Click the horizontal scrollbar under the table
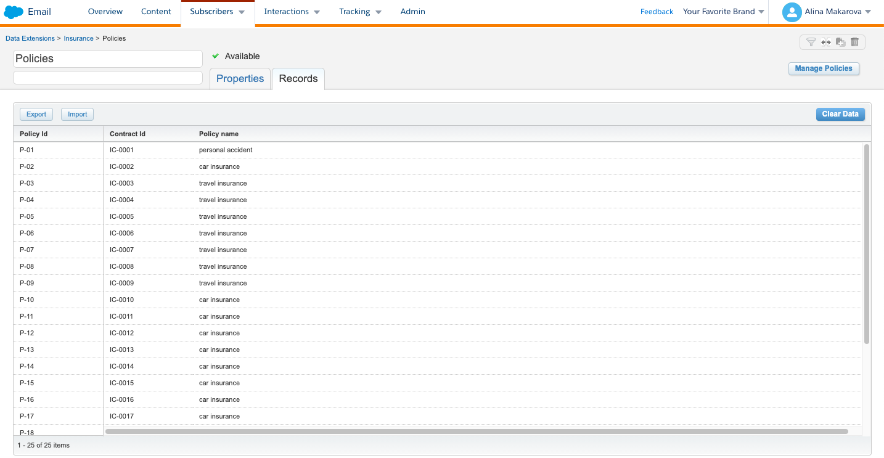Image resolution: width=884 pixels, height=458 pixels. [476, 431]
